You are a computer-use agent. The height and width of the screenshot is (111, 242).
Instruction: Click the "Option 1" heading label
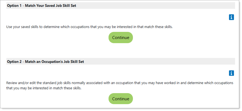[14, 5]
